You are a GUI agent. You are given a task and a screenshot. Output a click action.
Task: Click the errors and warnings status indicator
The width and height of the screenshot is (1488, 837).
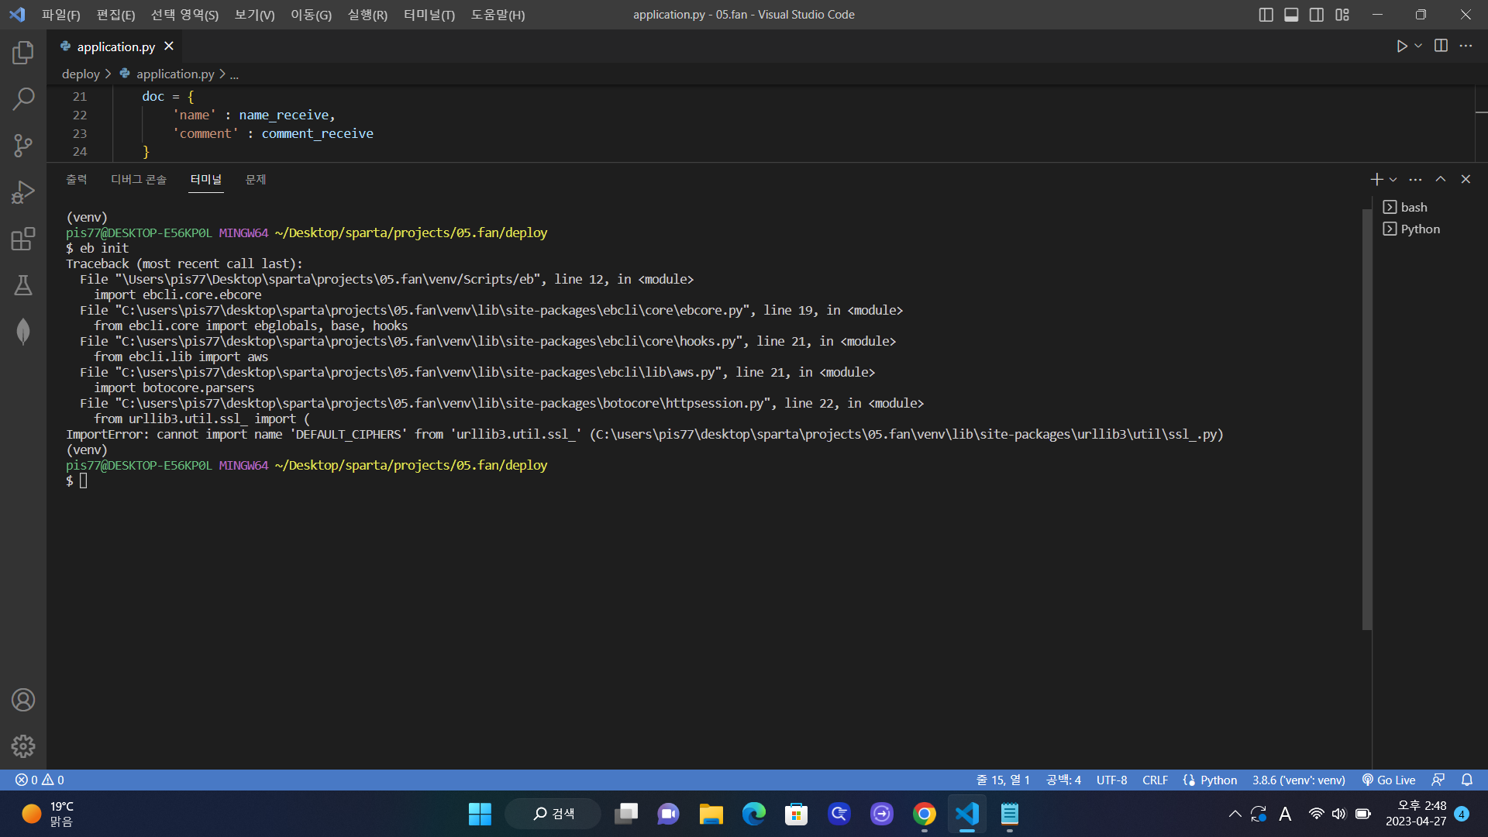[40, 780]
